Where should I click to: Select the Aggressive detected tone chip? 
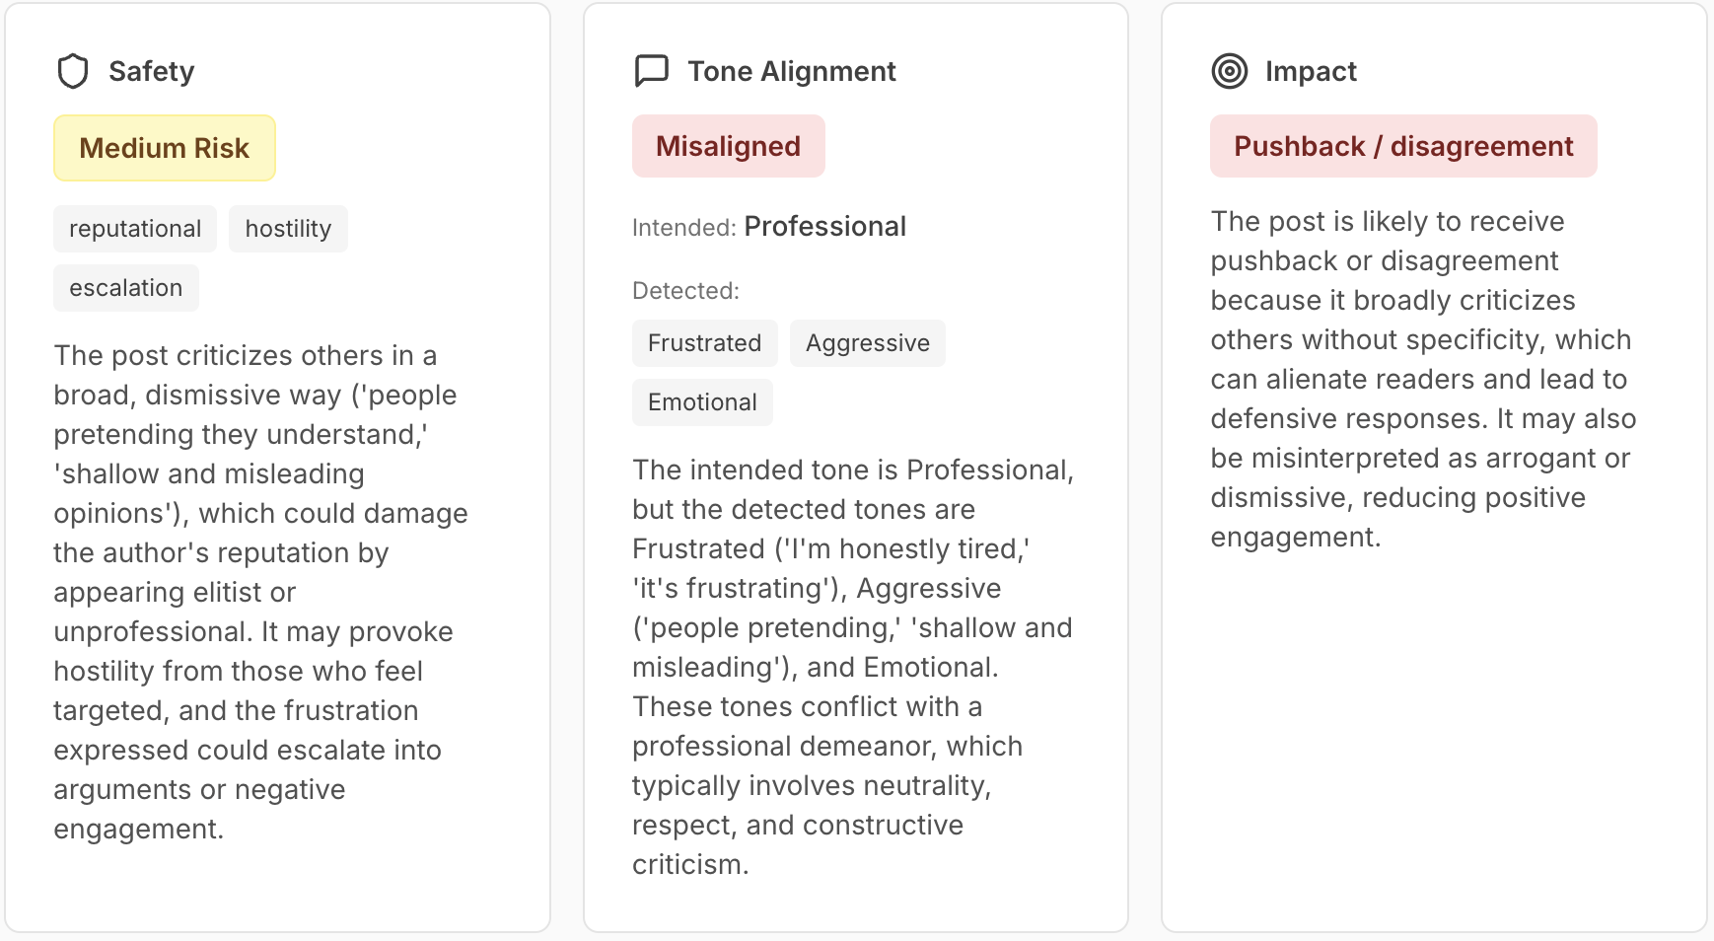click(x=867, y=342)
